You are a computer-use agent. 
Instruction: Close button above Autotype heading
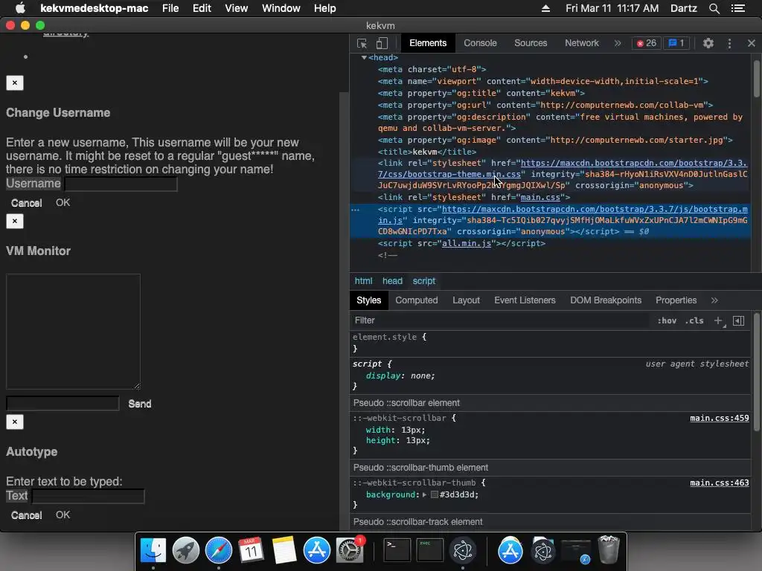coord(15,422)
